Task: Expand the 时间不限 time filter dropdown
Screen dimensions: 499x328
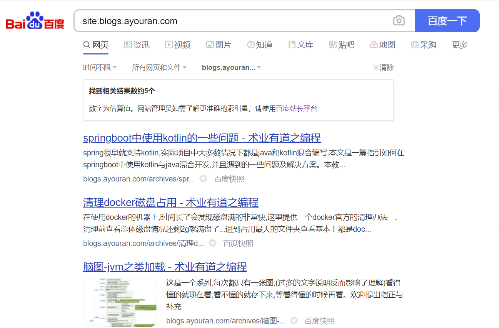Action: tap(100, 68)
